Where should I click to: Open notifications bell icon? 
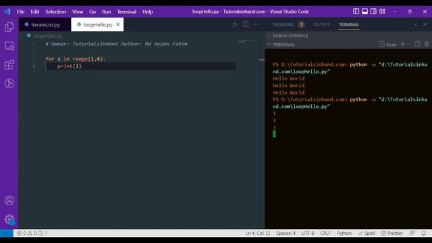(x=423, y=233)
